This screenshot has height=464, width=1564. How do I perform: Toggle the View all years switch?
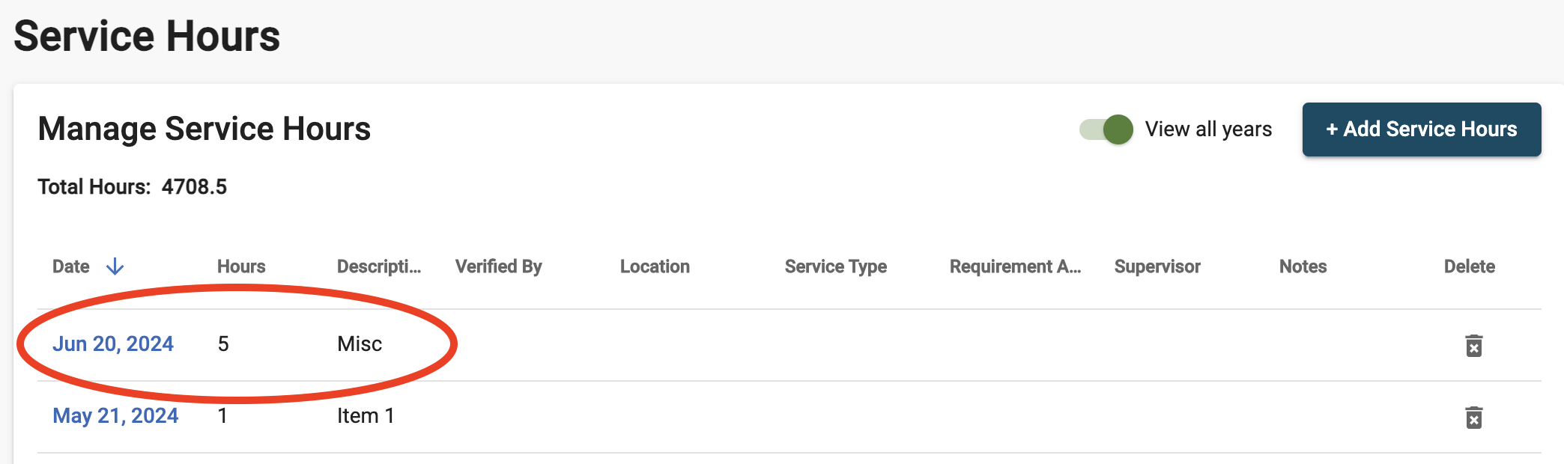pyautogui.click(x=1106, y=129)
